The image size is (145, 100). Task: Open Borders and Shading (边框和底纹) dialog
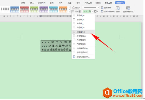pos(83,57)
